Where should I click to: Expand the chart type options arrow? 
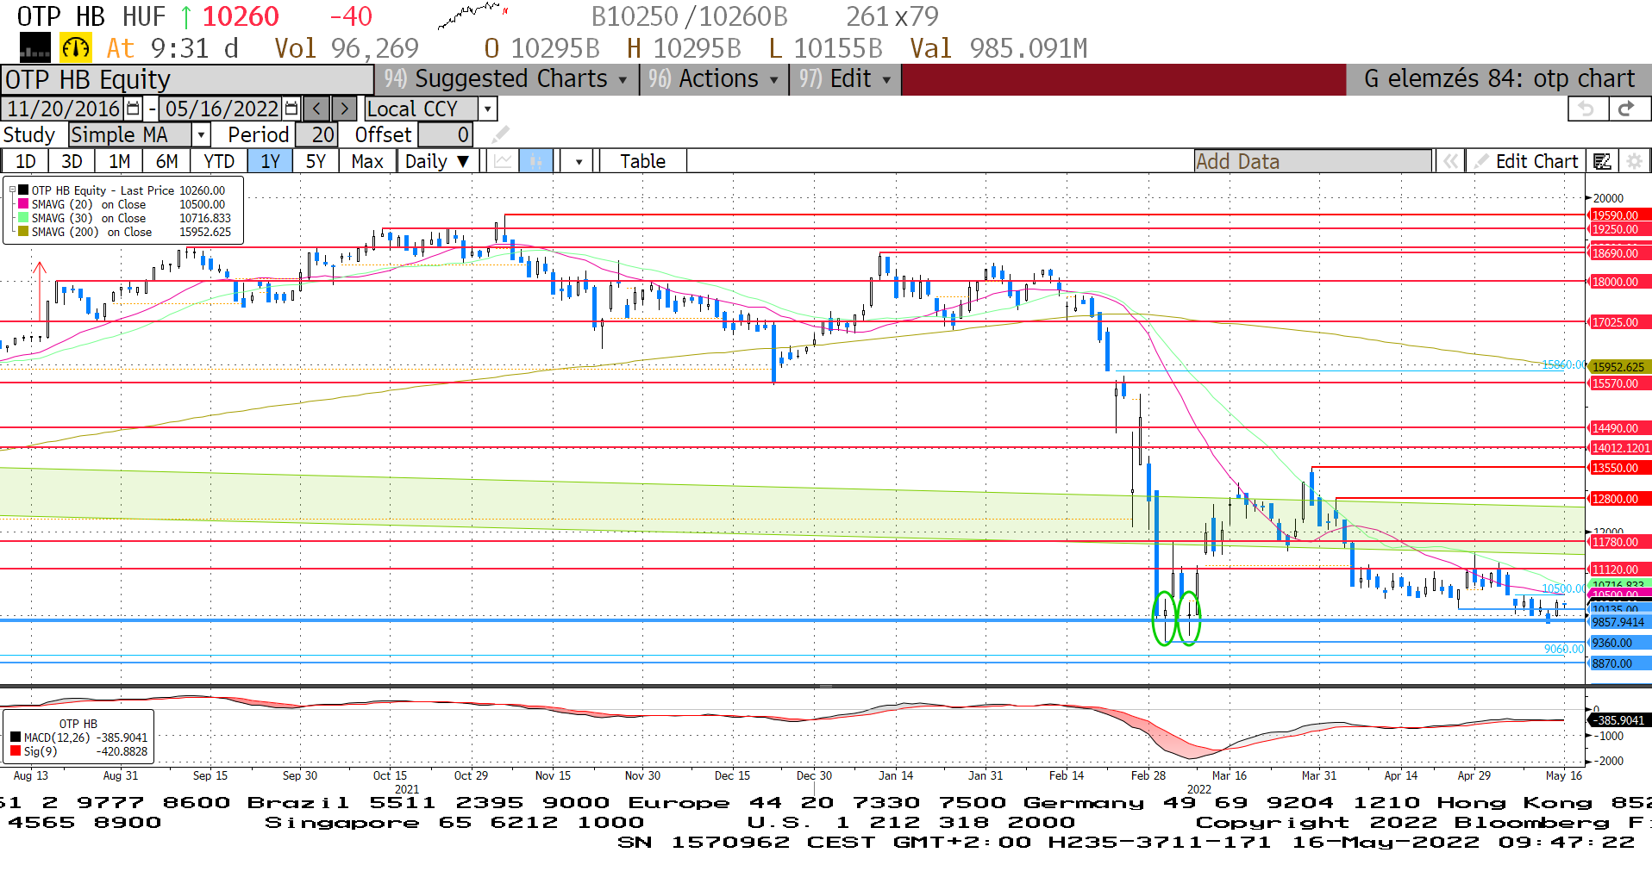pyautogui.click(x=579, y=161)
